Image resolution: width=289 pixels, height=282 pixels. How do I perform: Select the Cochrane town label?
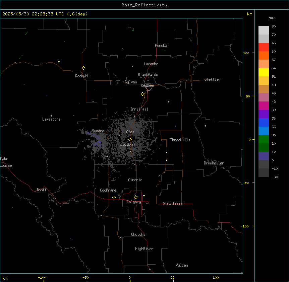pyautogui.click(x=108, y=190)
